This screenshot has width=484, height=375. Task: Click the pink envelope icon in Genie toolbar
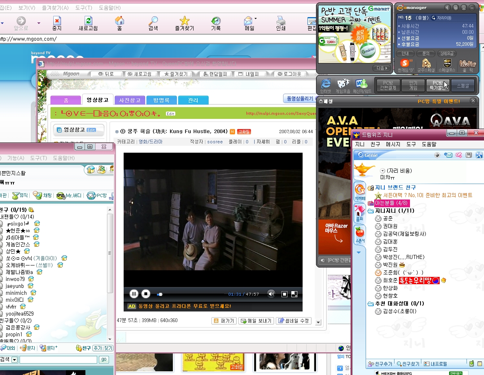pos(459,155)
